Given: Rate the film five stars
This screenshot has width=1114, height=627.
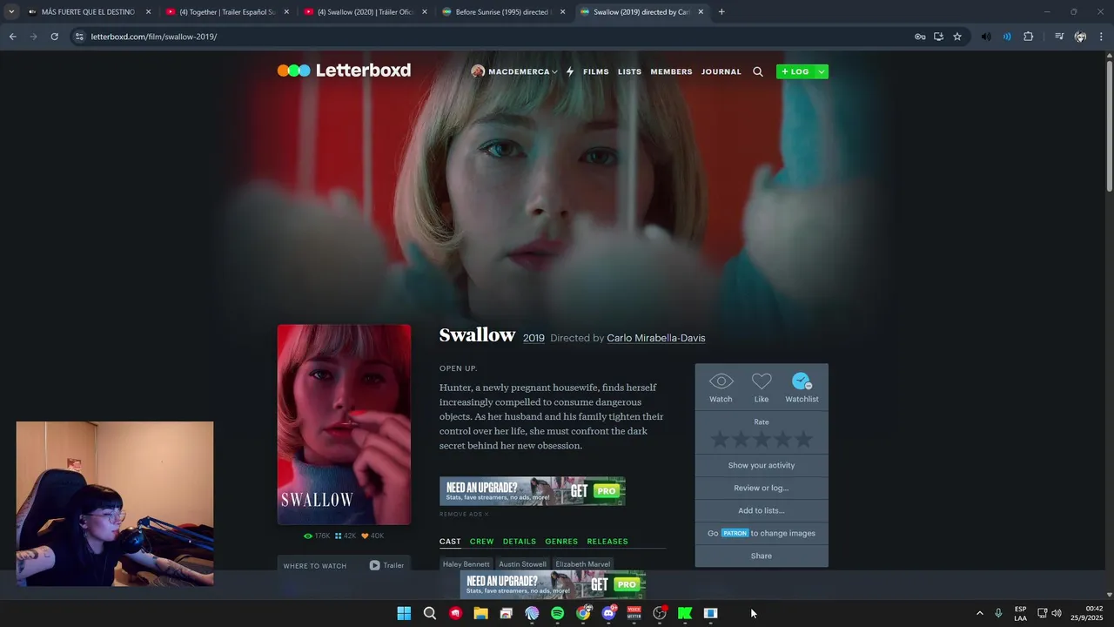Looking at the screenshot, I should click(x=803, y=440).
